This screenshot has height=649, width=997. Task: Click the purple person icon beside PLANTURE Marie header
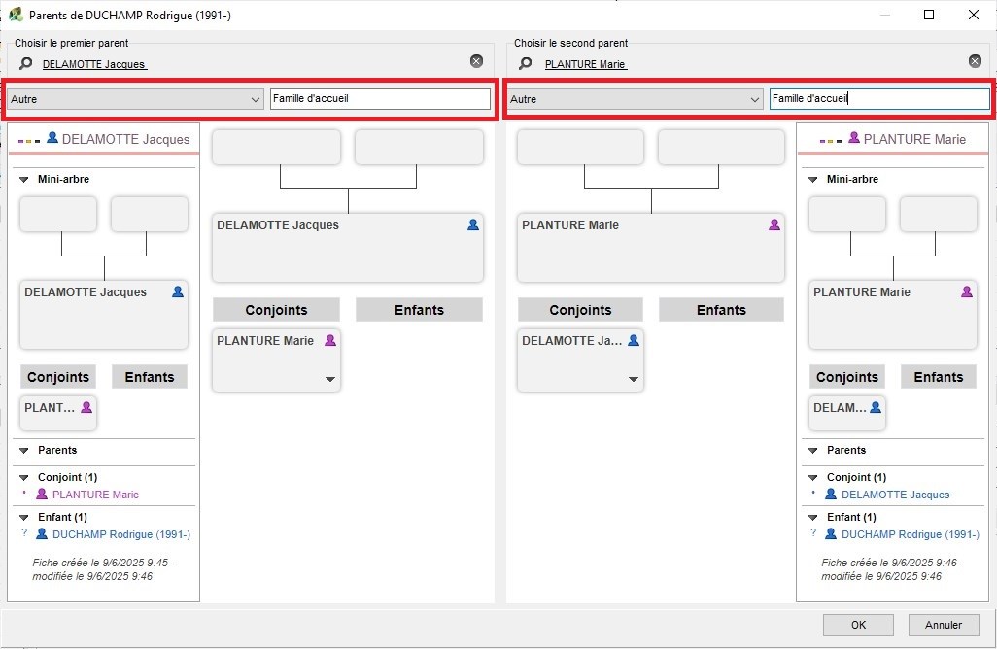854,137
